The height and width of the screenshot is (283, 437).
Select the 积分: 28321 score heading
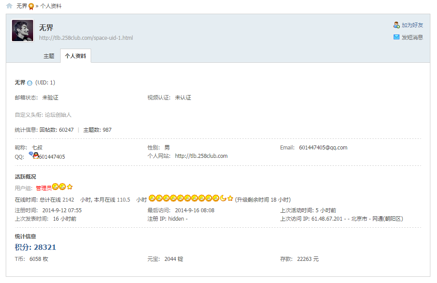(35, 247)
